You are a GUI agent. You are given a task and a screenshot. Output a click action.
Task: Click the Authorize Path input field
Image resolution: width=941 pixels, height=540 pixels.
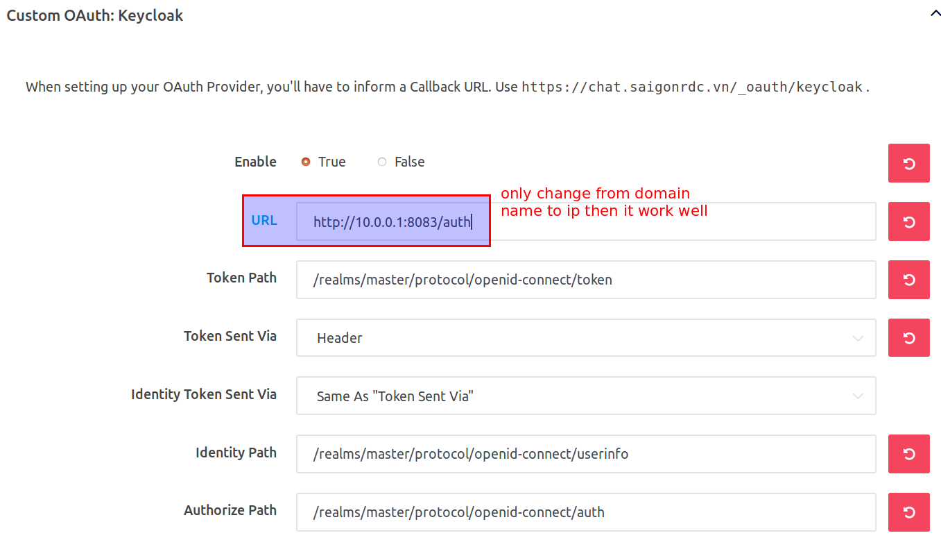click(586, 512)
